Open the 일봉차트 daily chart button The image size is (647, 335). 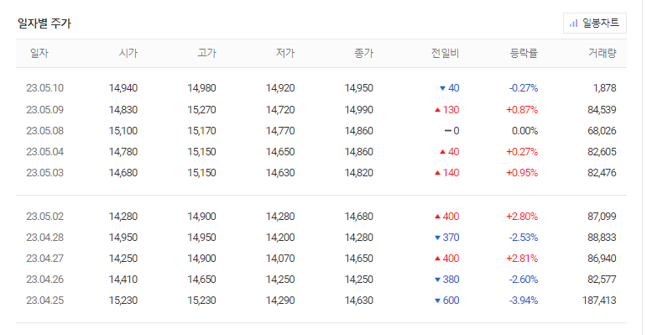(x=595, y=24)
